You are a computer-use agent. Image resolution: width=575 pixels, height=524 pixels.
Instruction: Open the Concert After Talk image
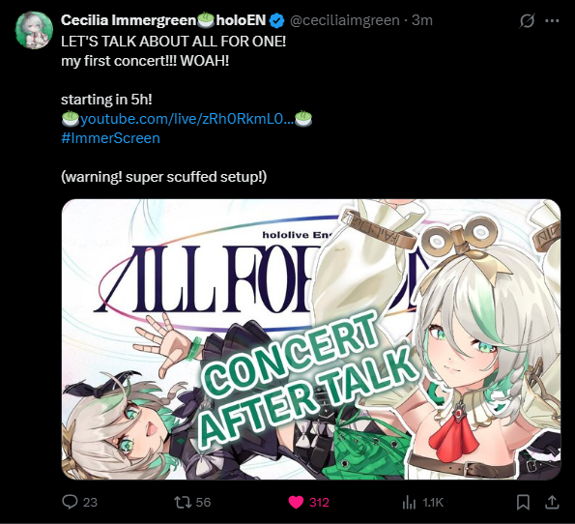click(x=311, y=339)
